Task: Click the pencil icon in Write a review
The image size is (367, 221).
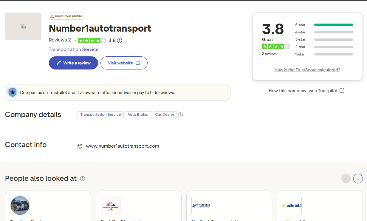Action: [59, 63]
